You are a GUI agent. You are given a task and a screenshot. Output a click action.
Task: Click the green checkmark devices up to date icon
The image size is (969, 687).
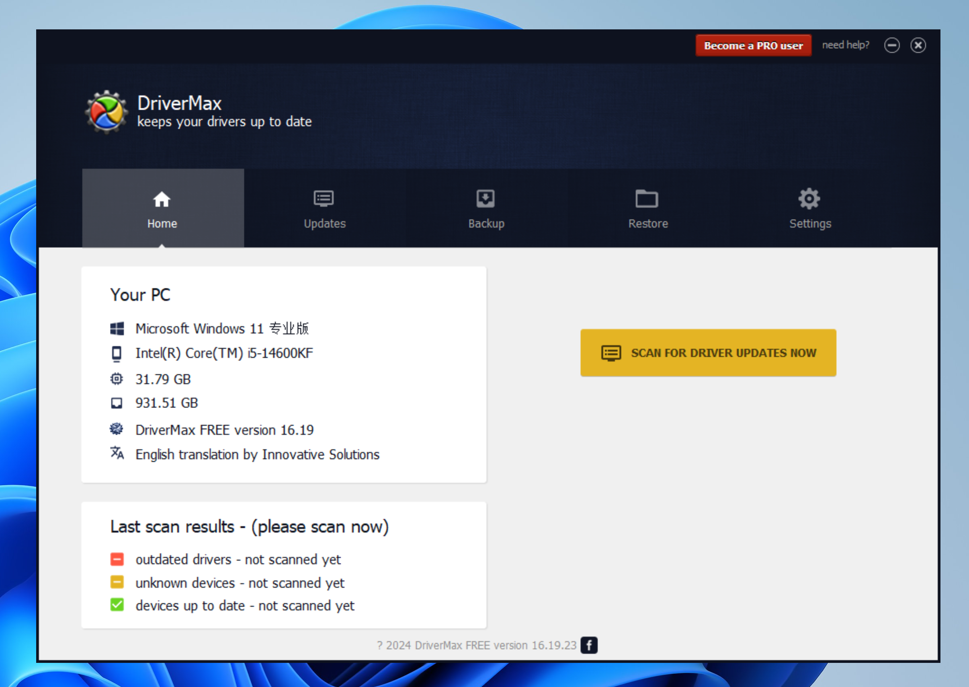click(117, 605)
